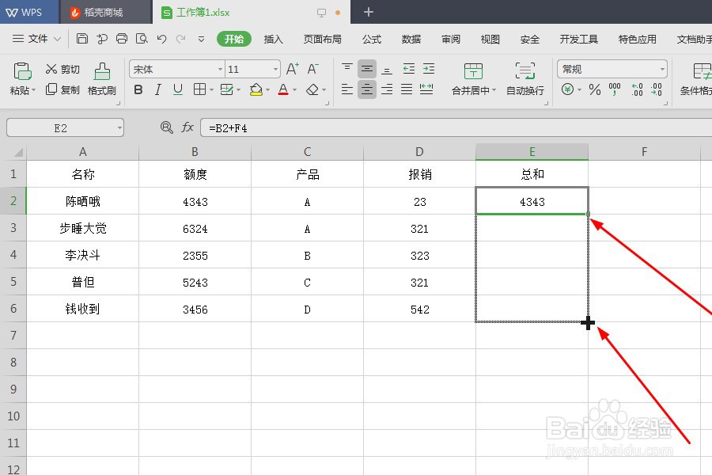The width and height of the screenshot is (712, 475).
Task: Click the font color A icon
Action: click(283, 89)
